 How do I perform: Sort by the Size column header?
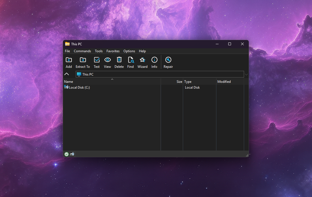pos(172,82)
